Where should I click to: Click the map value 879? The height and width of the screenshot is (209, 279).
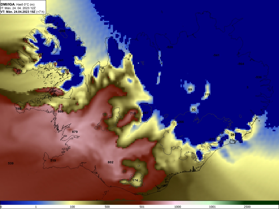click(x=75, y=132)
